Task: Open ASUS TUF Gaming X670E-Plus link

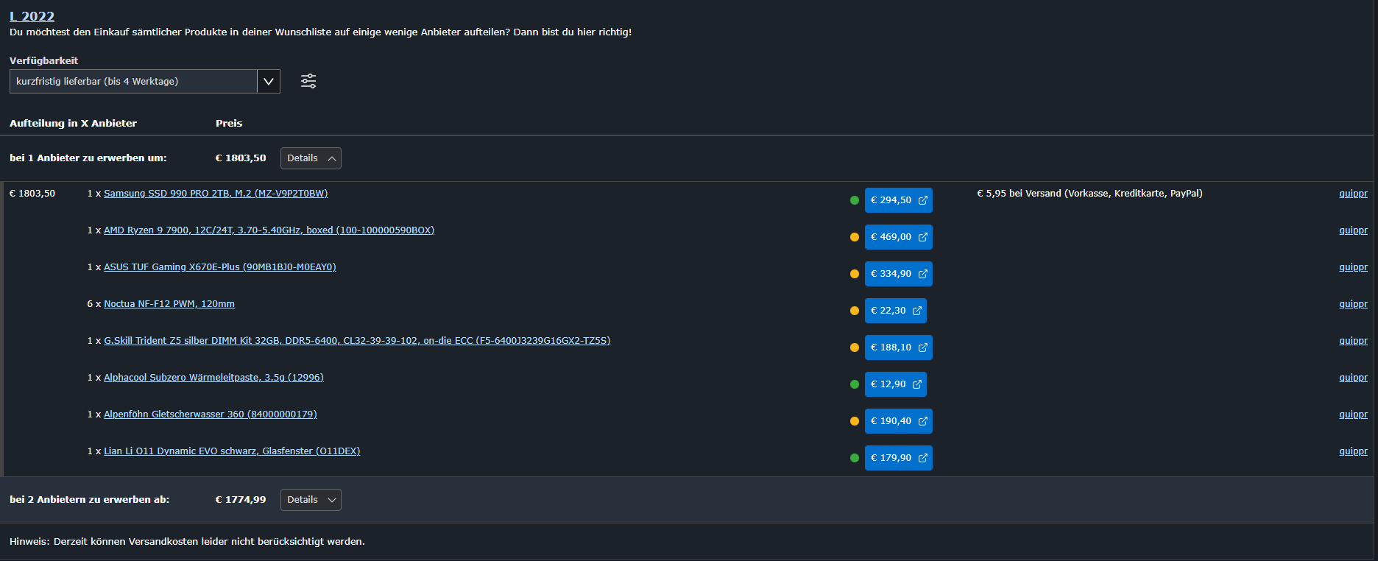Action: 219,267
